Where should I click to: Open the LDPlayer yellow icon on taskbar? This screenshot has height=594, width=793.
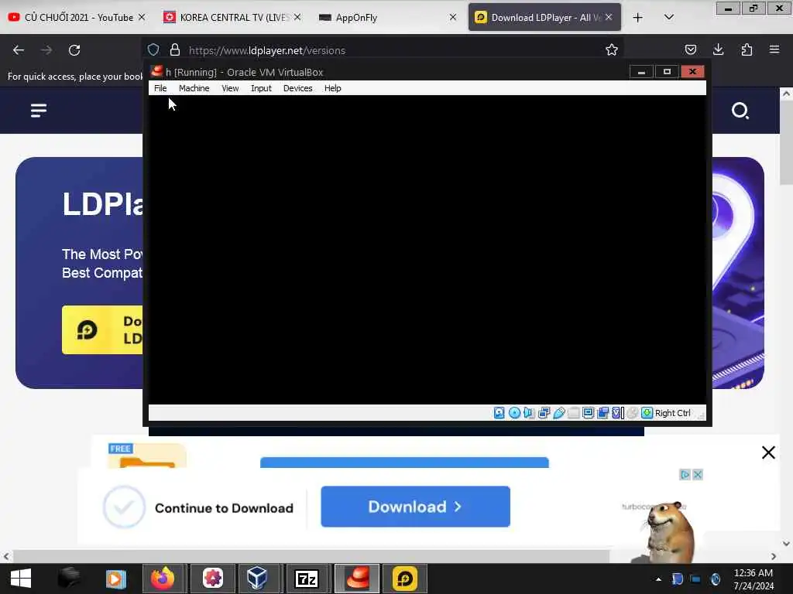[404, 579]
